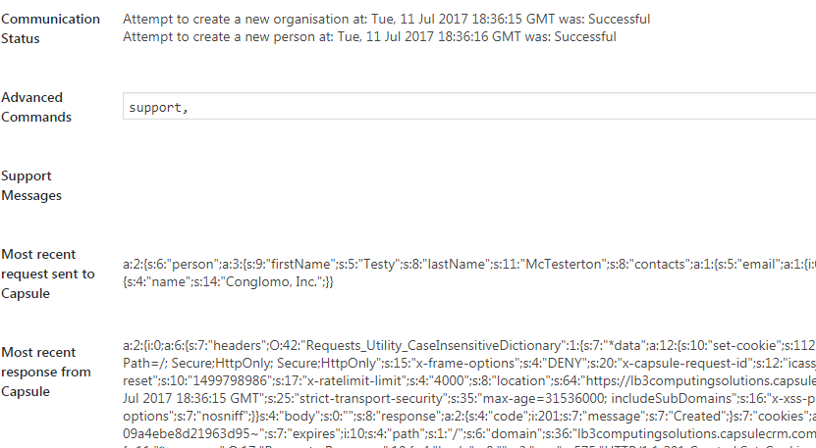Click the Communication Status label
816x448 pixels.
(51, 28)
